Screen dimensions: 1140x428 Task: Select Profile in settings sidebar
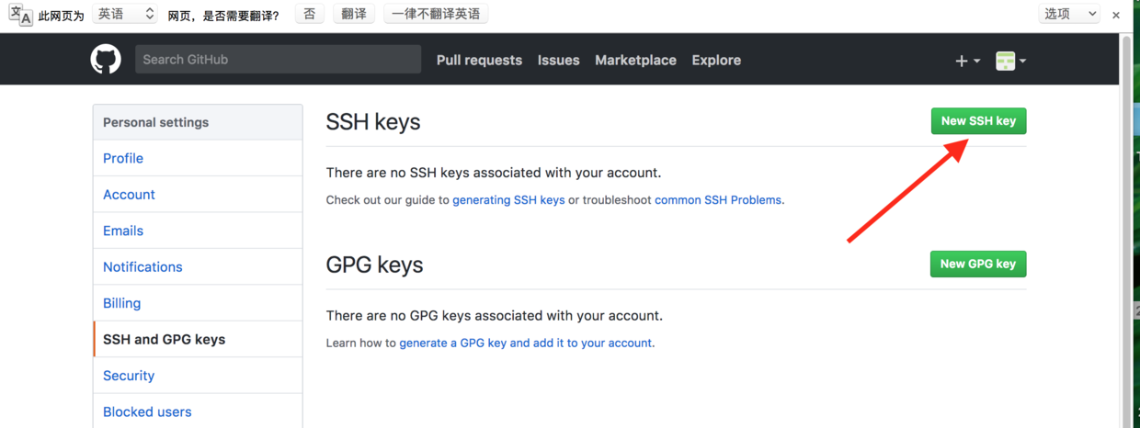(123, 158)
